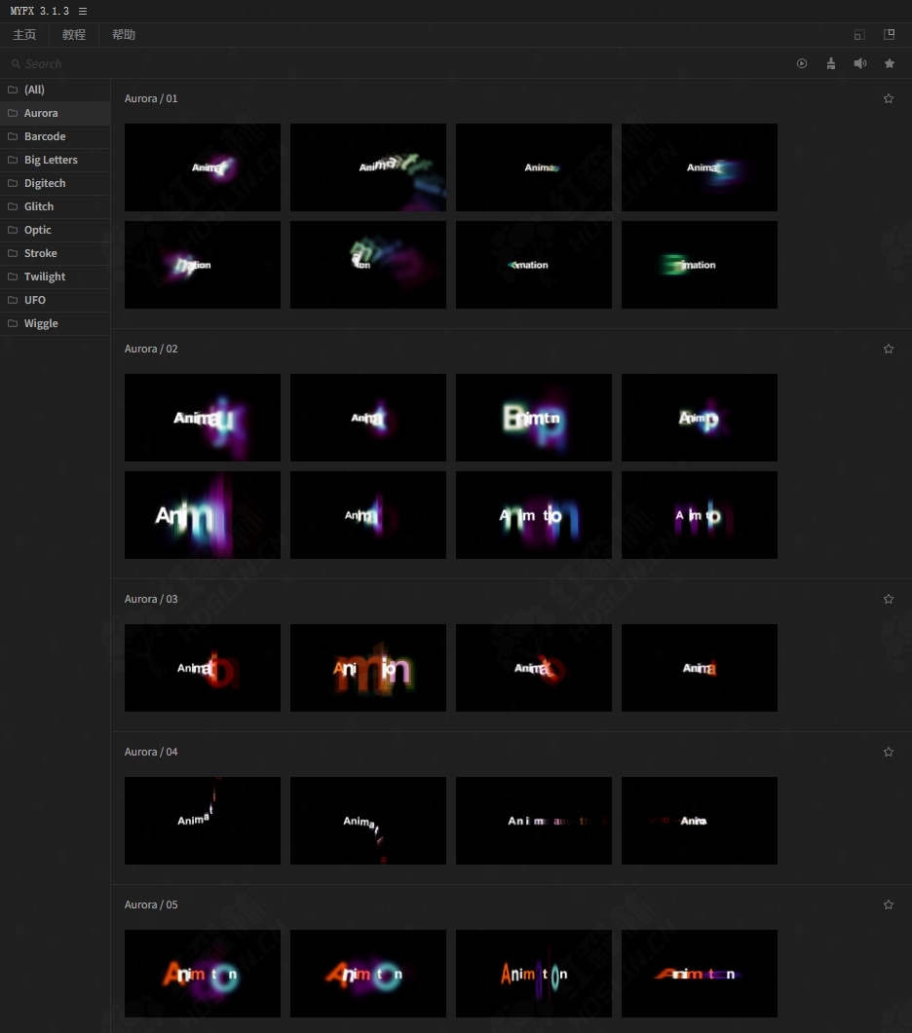Select the Stroke category
Screen dimensions: 912x1033
pyautogui.click(x=56, y=254)
